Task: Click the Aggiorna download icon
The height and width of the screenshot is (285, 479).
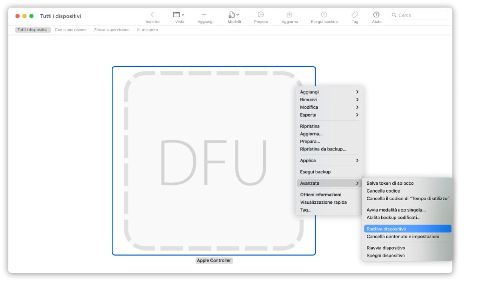Action: coord(289,15)
